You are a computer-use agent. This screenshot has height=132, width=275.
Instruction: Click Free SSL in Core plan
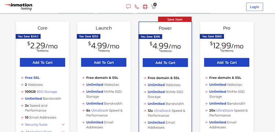click(x=32, y=78)
